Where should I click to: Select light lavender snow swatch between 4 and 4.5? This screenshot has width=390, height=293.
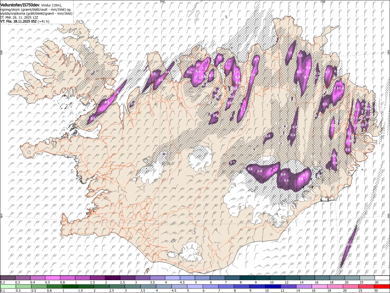(x=172, y=278)
